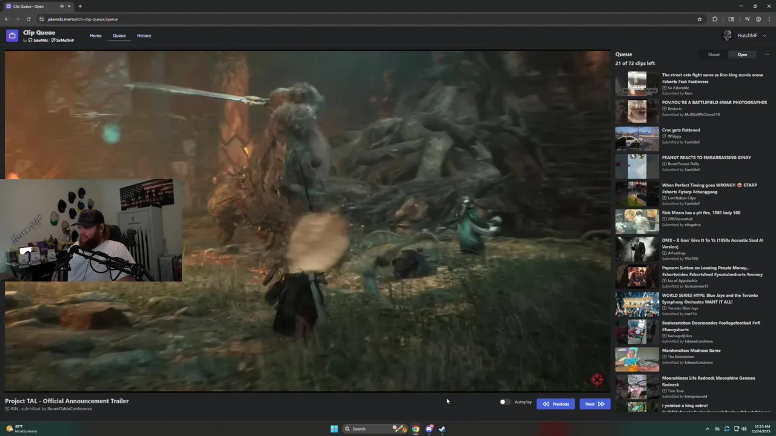Click the Previous clip button

[555, 404]
